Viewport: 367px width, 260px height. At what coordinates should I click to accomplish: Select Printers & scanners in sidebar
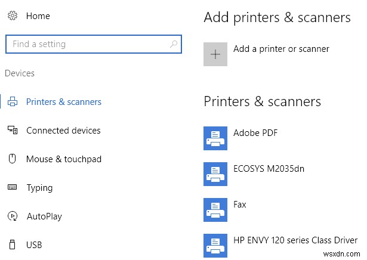tap(63, 102)
